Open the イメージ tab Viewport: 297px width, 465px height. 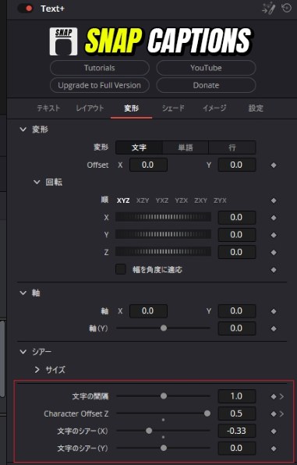pyautogui.click(x=214, y=108)
